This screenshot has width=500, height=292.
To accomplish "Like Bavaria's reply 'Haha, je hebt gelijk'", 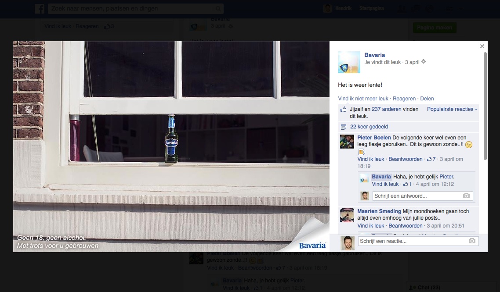I will coord(385,184).
